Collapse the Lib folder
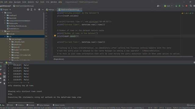 point(5,36)
